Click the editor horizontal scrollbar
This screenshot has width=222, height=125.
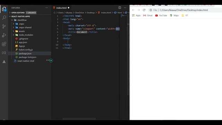pos(79,118)
